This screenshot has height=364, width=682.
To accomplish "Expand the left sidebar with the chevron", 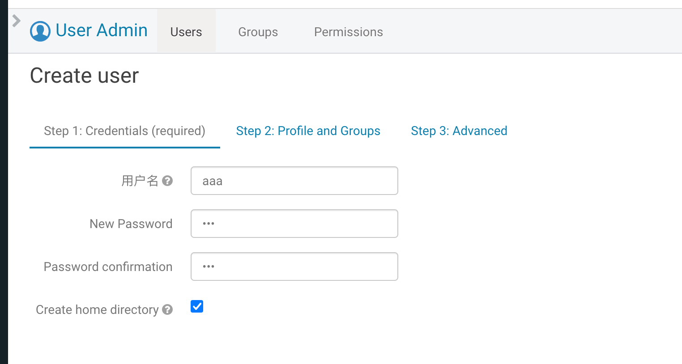I will coord(16,21).
